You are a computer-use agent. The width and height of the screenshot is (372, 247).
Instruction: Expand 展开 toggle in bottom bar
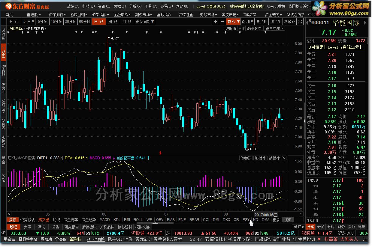(x=299, y=227)
